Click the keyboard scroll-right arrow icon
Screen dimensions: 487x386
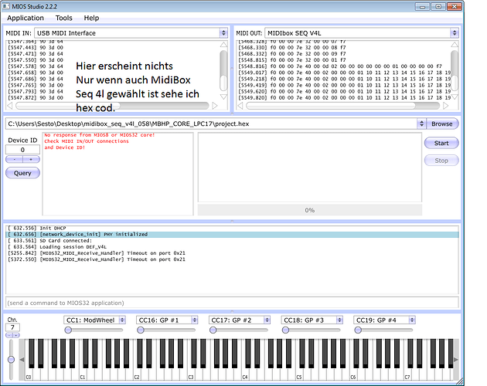point(455,360)
